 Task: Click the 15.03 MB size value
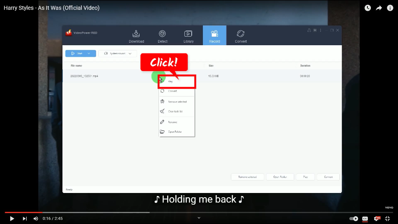pos(213,76)
